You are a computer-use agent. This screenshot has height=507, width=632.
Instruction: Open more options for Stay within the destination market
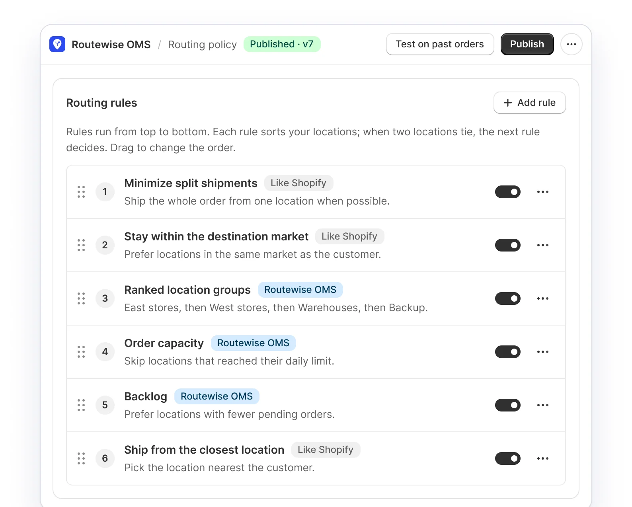click(543, 245)
